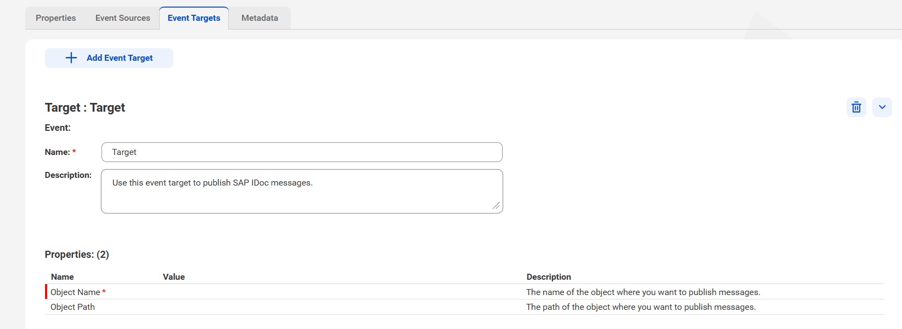Switch to the Properties tab
Screen dimensions: 902x329
pyautogui.click(x=56, y=18)
